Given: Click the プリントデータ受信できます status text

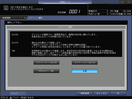Looking at the screenshot, I should 23,97.
